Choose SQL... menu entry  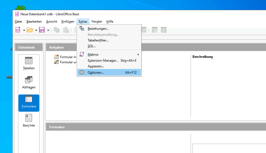click(109, 46)
